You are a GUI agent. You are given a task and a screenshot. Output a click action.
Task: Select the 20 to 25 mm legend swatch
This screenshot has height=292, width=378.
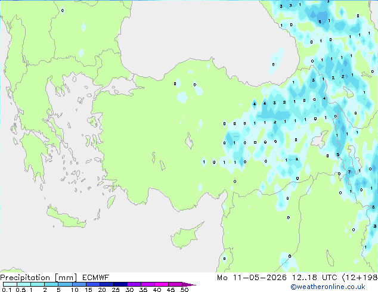click(107, 284)
